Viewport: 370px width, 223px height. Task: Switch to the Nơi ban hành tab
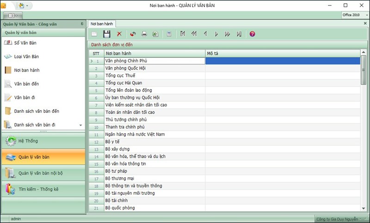click(x=100, y=24)
